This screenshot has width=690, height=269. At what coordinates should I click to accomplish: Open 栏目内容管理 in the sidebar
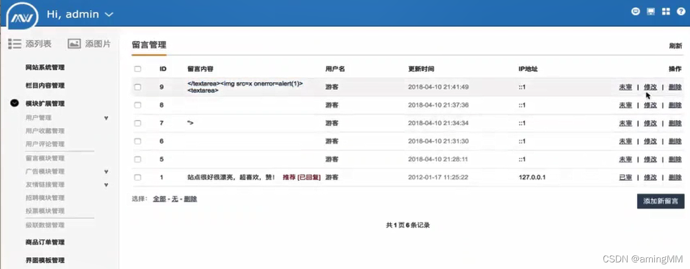[x=45, y=86]
